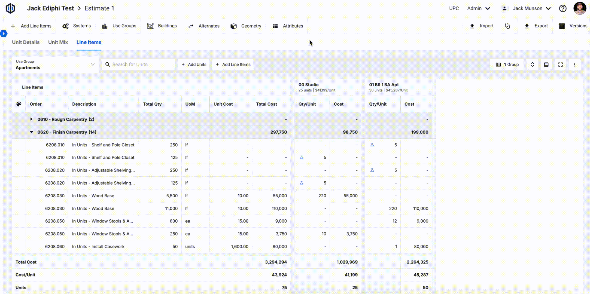Toggle expand/collapse all groups arrows
The height and width of the screenshot is (294, 590).
532,65
